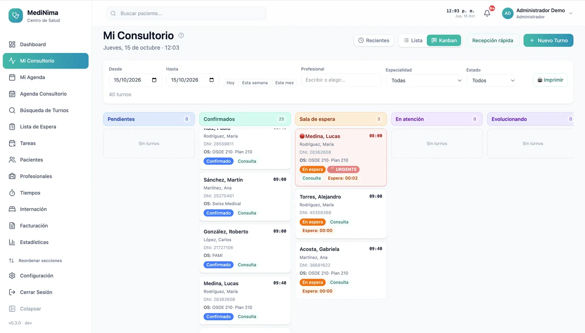The height and width of the screenshot is (333, 585).
Task: Go to Mi Agenda in sidebar
Action: (46, 77)
